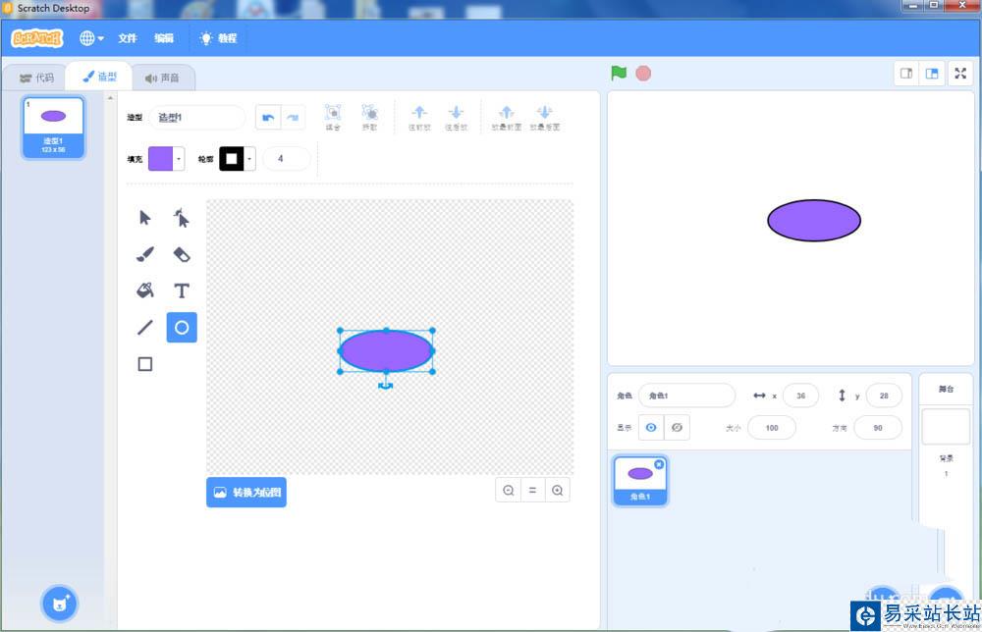Click the ellipse sprite on the stage
The width and height of the screenshot is (982, 632).
click(x=813, y=220)
